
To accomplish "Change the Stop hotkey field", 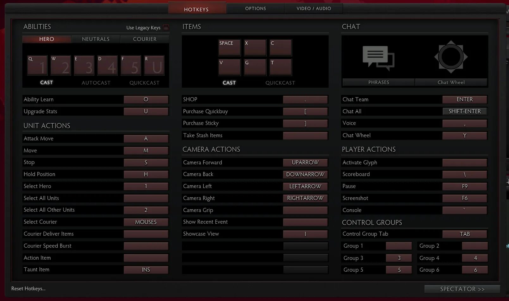I will coord(146,162).
